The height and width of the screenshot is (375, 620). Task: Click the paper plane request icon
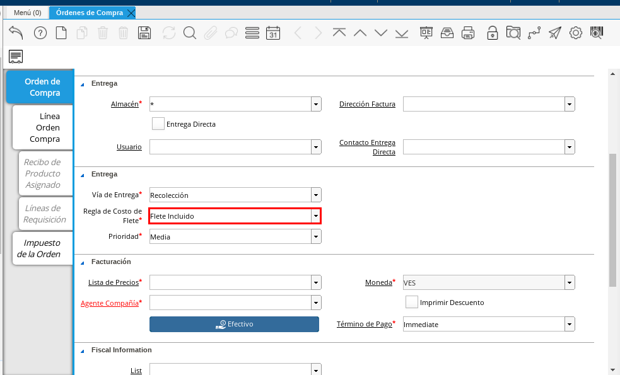coord(554,33)
